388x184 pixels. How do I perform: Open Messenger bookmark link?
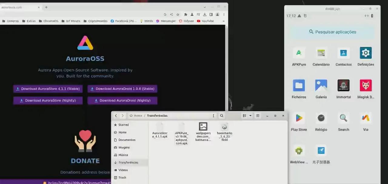166,21
